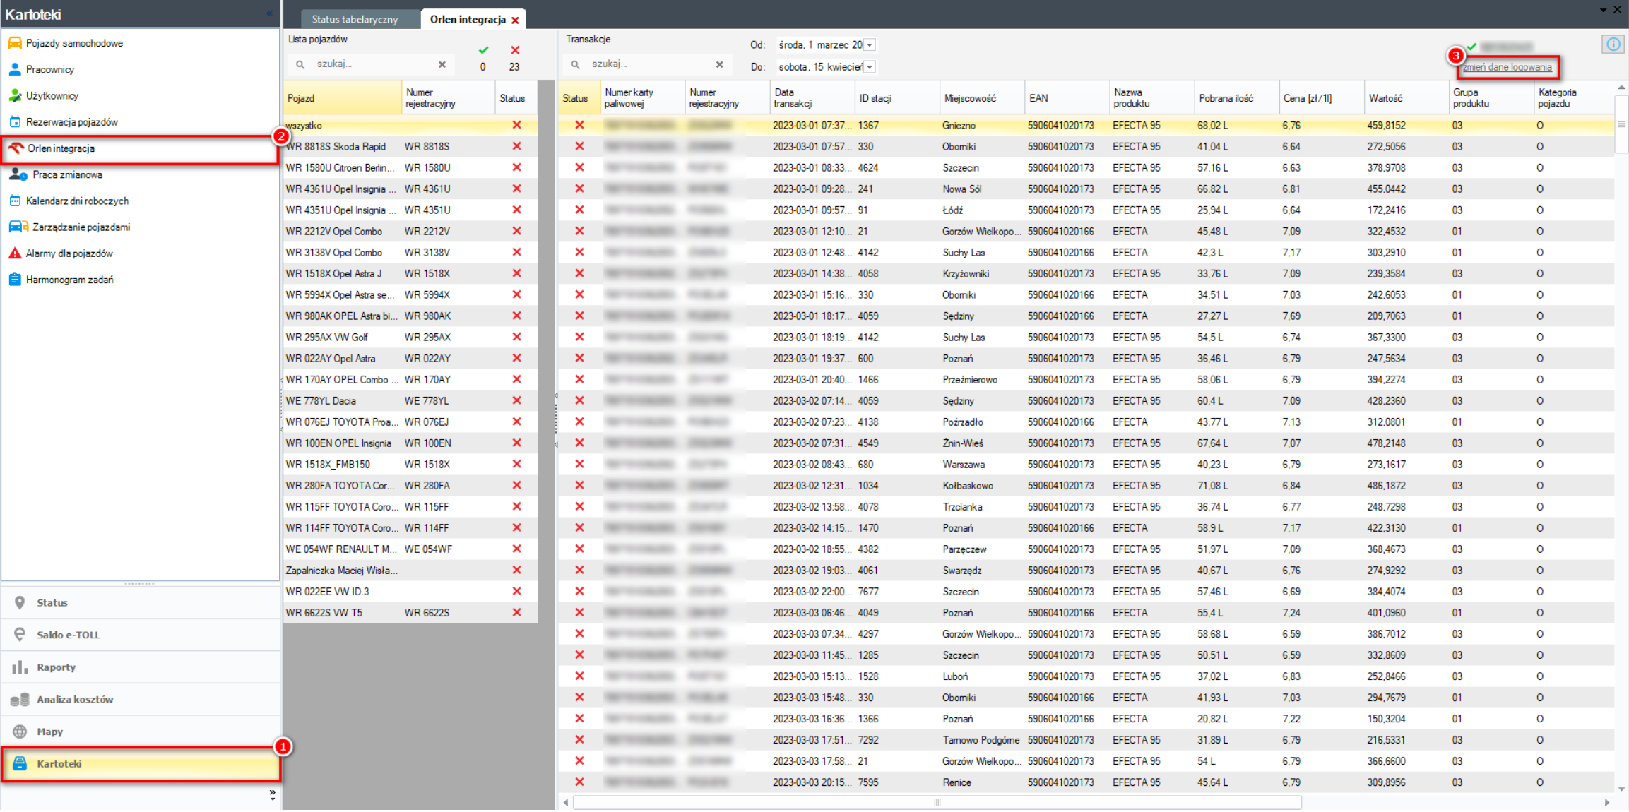Toggle status X for WR 2212V Opel Combo

pyautogui.click(x=516, y=231)
